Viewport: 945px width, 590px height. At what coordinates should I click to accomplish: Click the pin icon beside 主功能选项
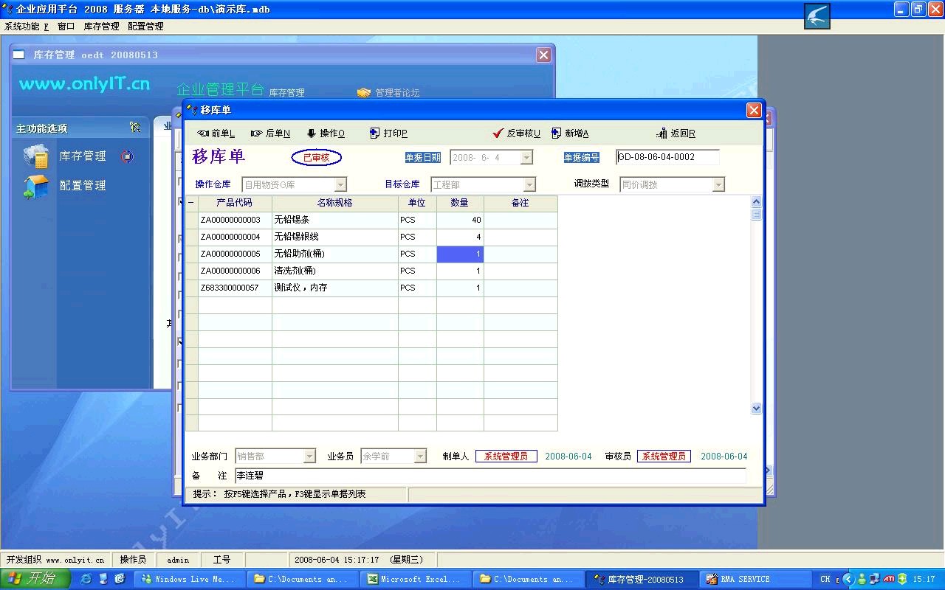134,128
